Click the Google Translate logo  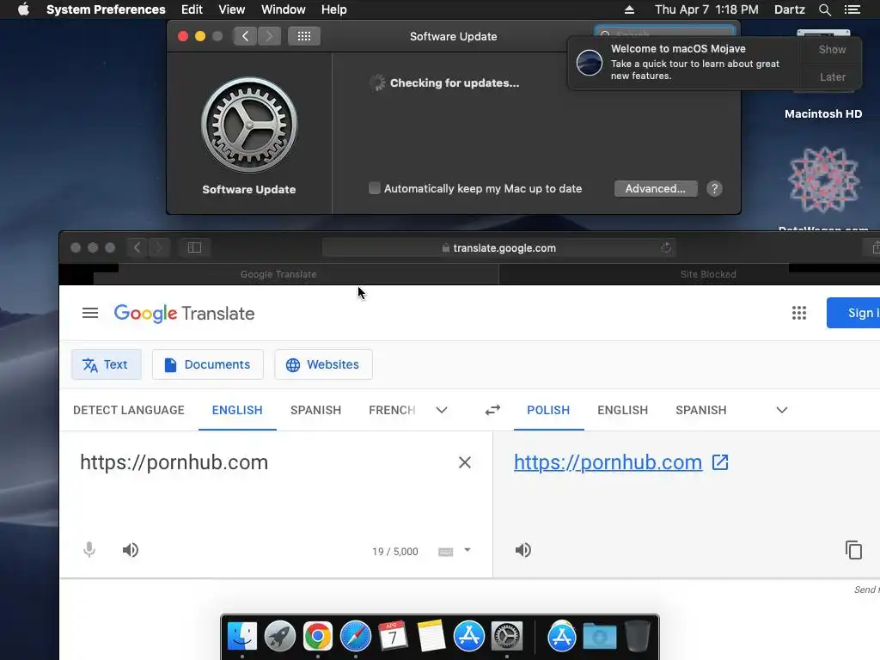click(x=184, y=313)
